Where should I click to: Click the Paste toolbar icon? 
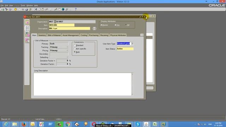pyautogui.click(x=43, y=10)
